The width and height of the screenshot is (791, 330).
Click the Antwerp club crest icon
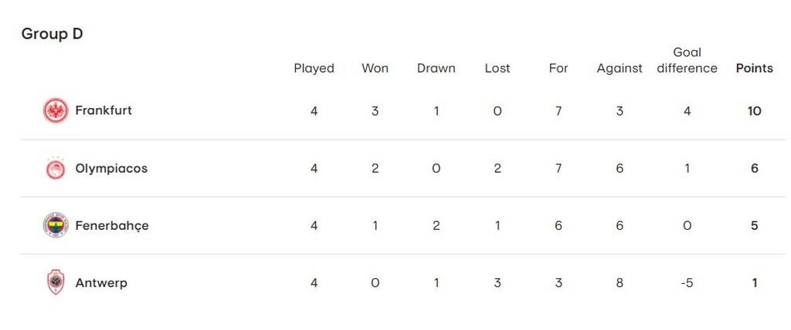[x=56, y=283]
